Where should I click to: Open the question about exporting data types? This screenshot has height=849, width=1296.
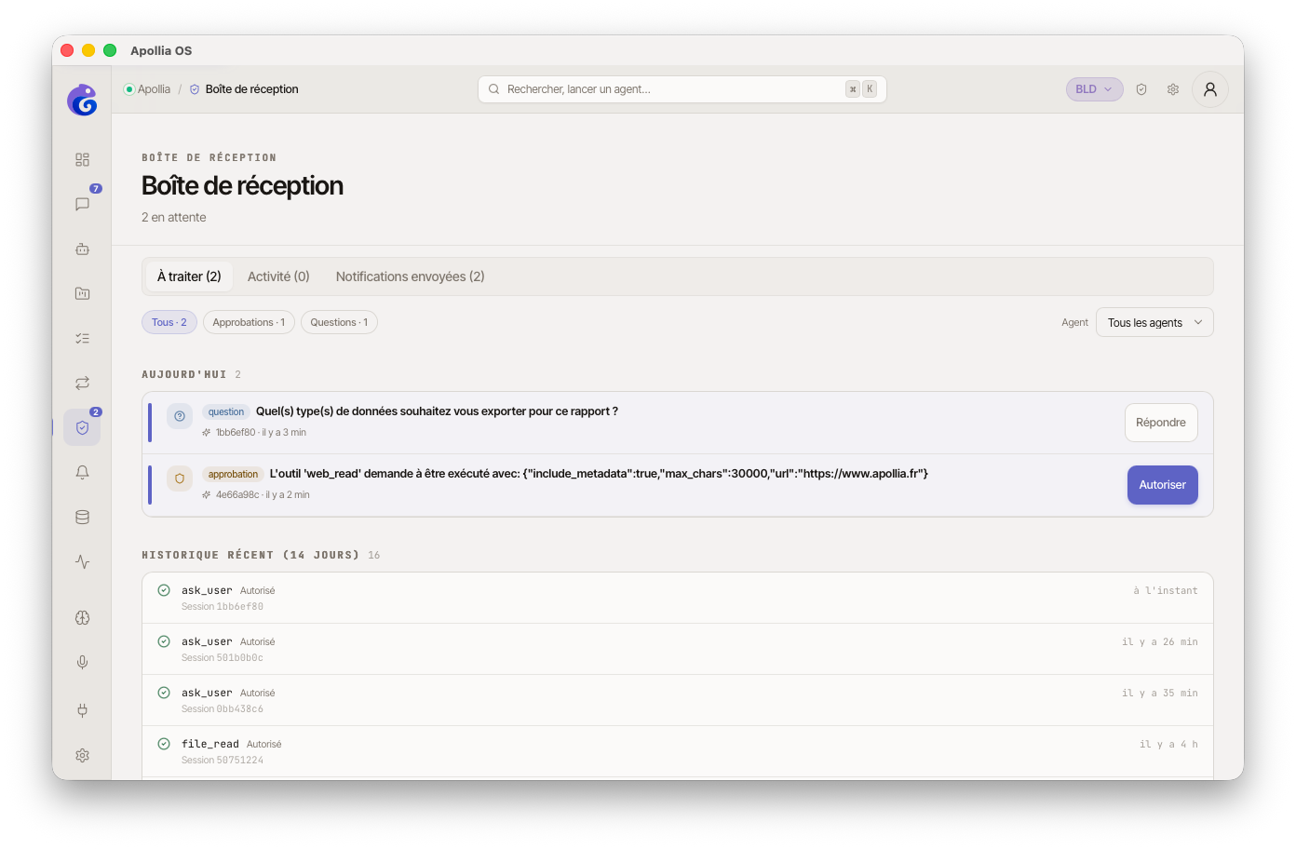click(x=678, y=423)
